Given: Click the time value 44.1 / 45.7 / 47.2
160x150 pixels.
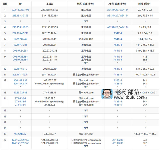Looking at the screenshot, I should pyautogui.click(x=145, y=45).
